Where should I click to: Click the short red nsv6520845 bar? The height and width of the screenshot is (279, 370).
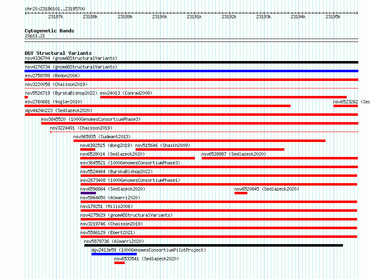pyautogui.click(x=241, y=193)
